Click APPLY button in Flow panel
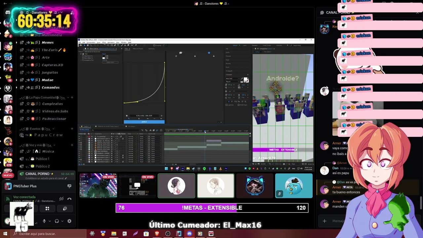423x238 pixels. [144, 122]
